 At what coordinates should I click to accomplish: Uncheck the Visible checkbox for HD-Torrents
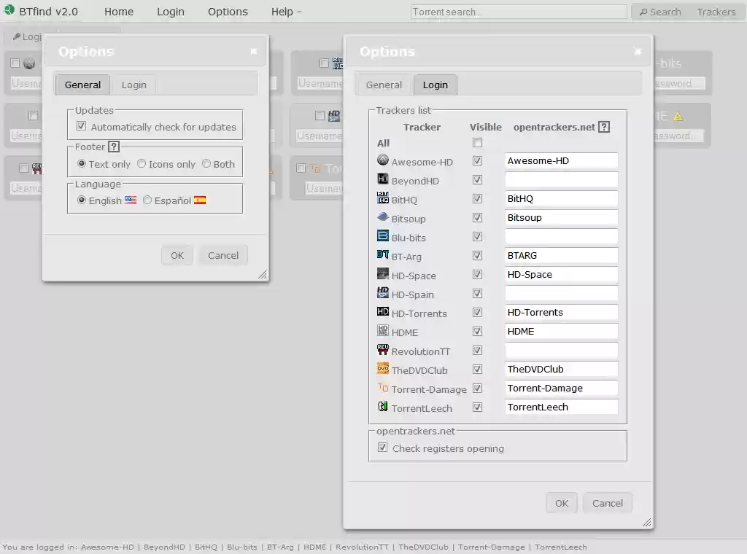(478, 312)
